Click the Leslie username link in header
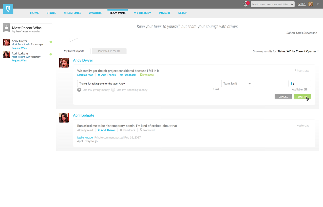This screenshot has width=323, height=207. pos(301,4)
